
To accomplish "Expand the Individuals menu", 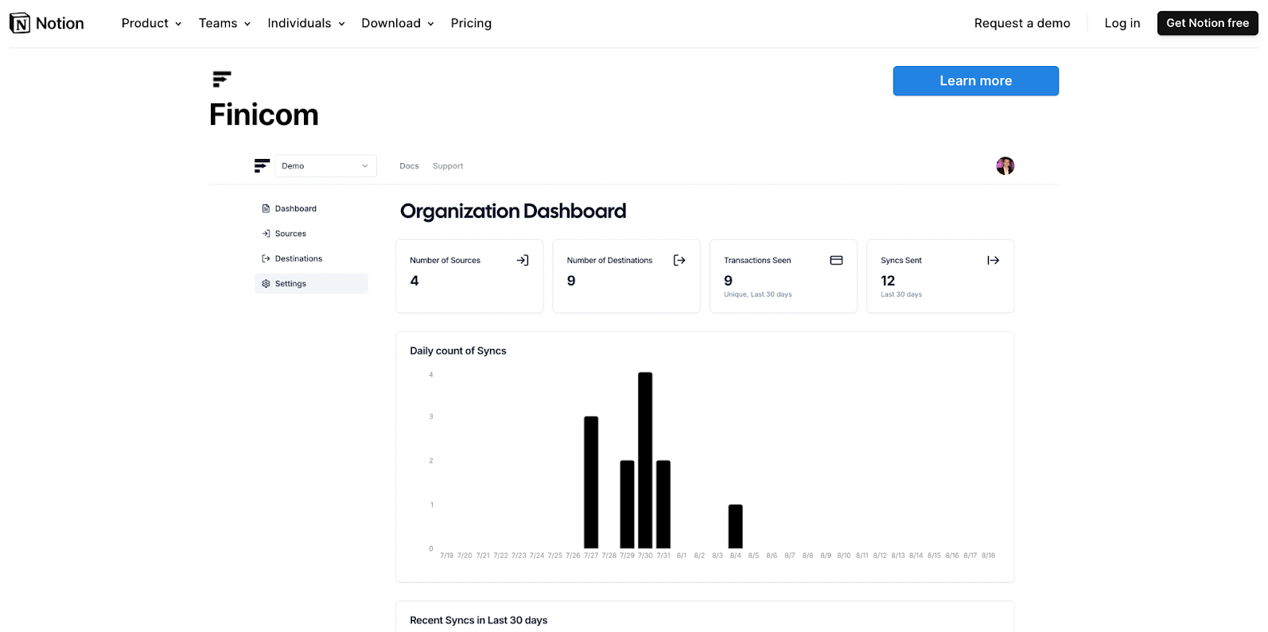I will (x=305, y=23).
